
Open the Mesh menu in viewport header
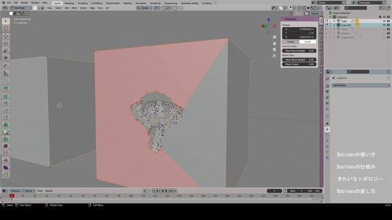tap(74, 8)
